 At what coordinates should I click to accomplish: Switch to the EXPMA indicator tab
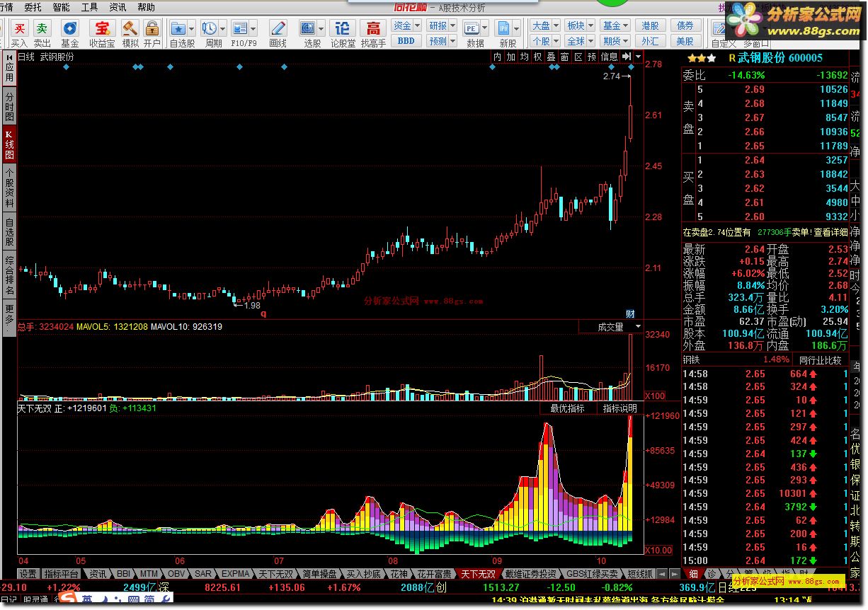coord(235,573)
